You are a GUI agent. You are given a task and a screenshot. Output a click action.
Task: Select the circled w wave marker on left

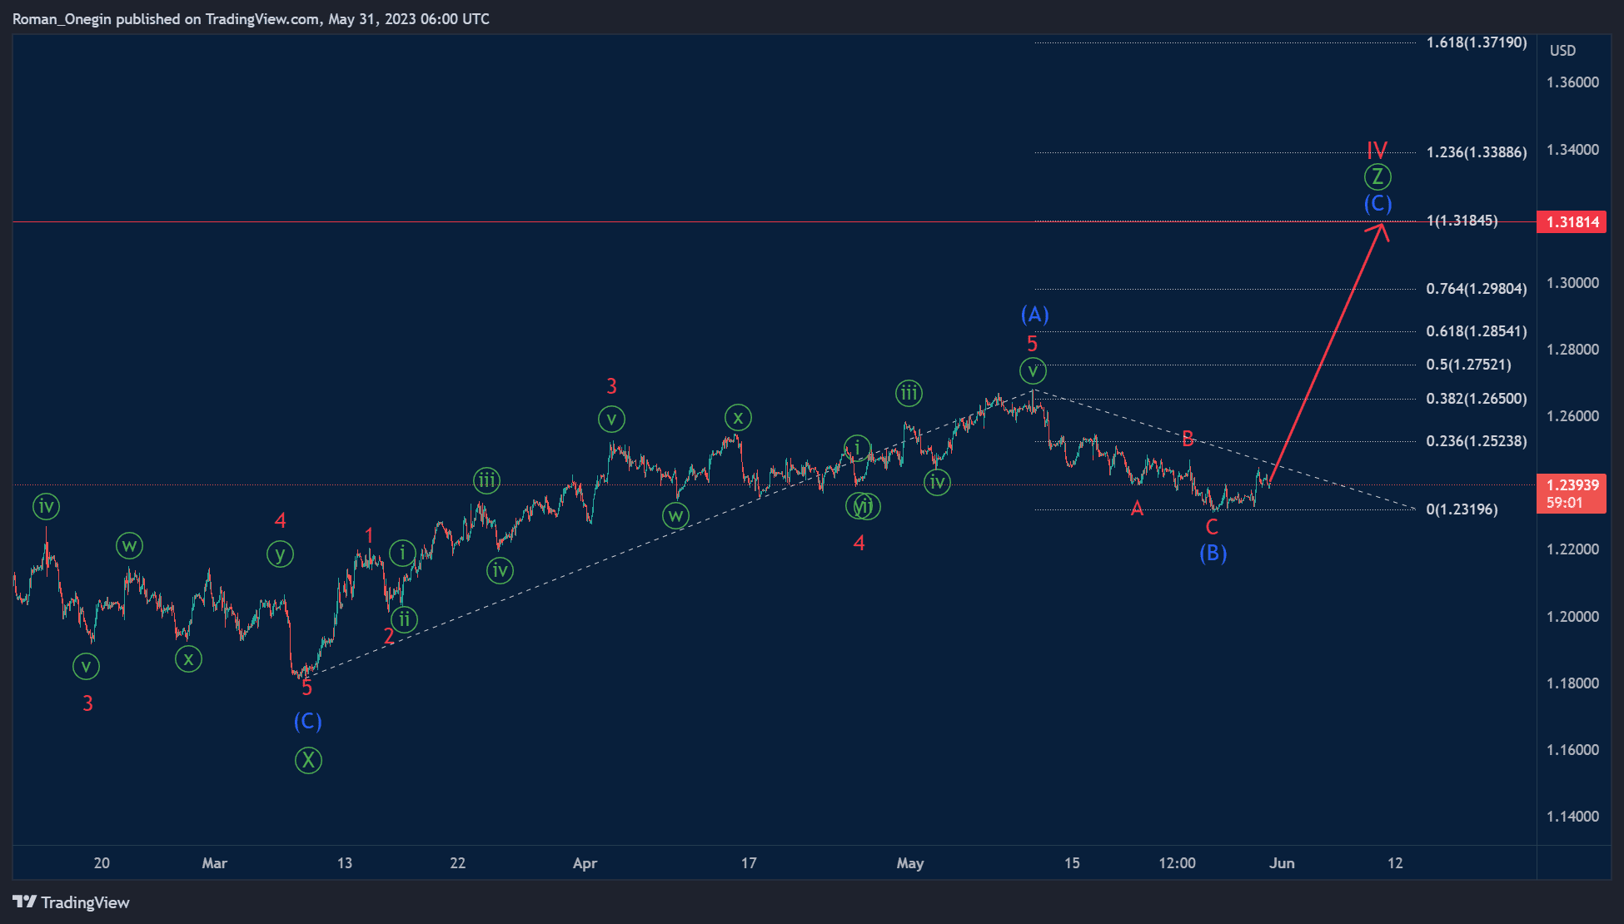(x=129, y=546)
